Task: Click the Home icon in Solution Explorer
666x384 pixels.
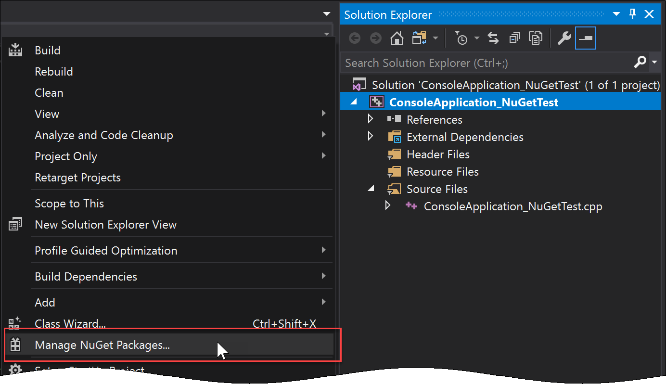Action: pos(397,38)
